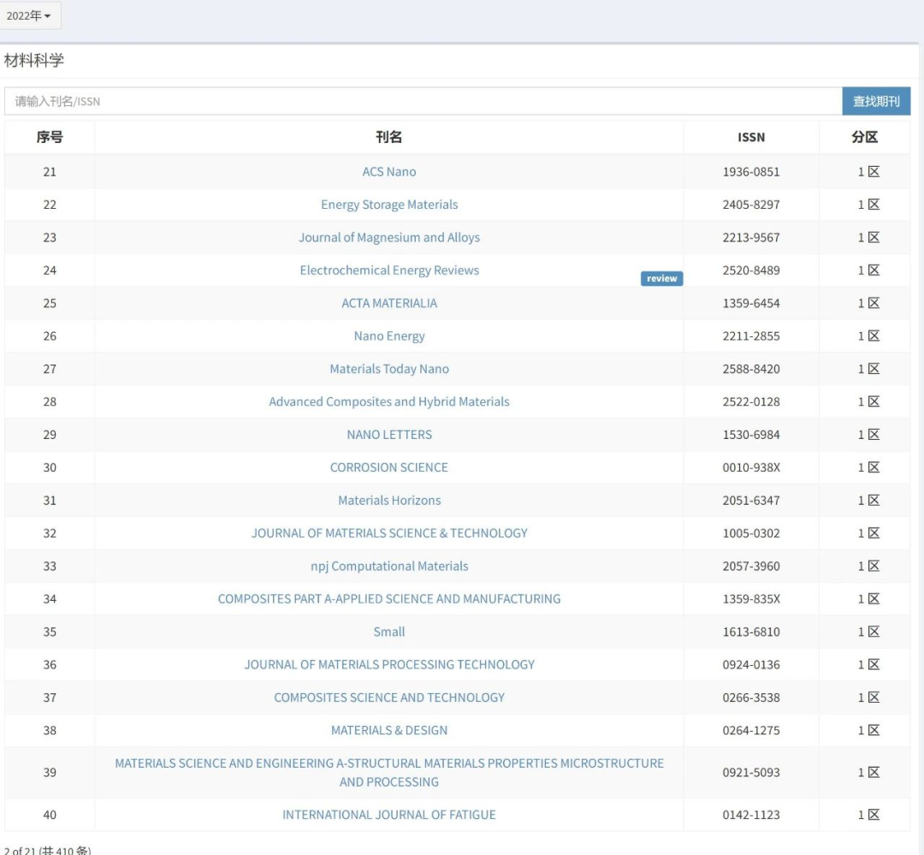Open npj Computational Materials link
This screenshot has height=855, width=924.
388,566
